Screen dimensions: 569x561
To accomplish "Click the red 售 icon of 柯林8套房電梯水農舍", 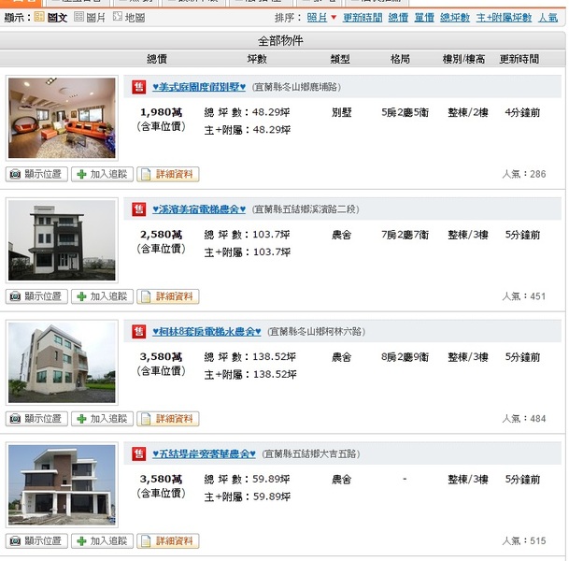I will click(139, 331).
